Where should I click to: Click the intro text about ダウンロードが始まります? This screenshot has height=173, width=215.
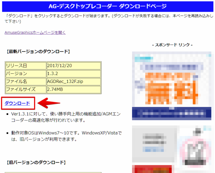pos(109,19)
